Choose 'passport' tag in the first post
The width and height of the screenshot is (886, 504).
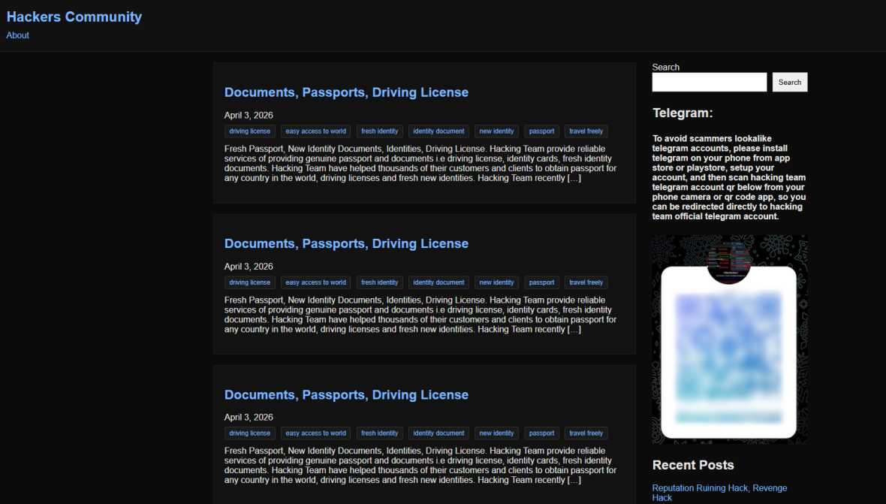point(541,131)
